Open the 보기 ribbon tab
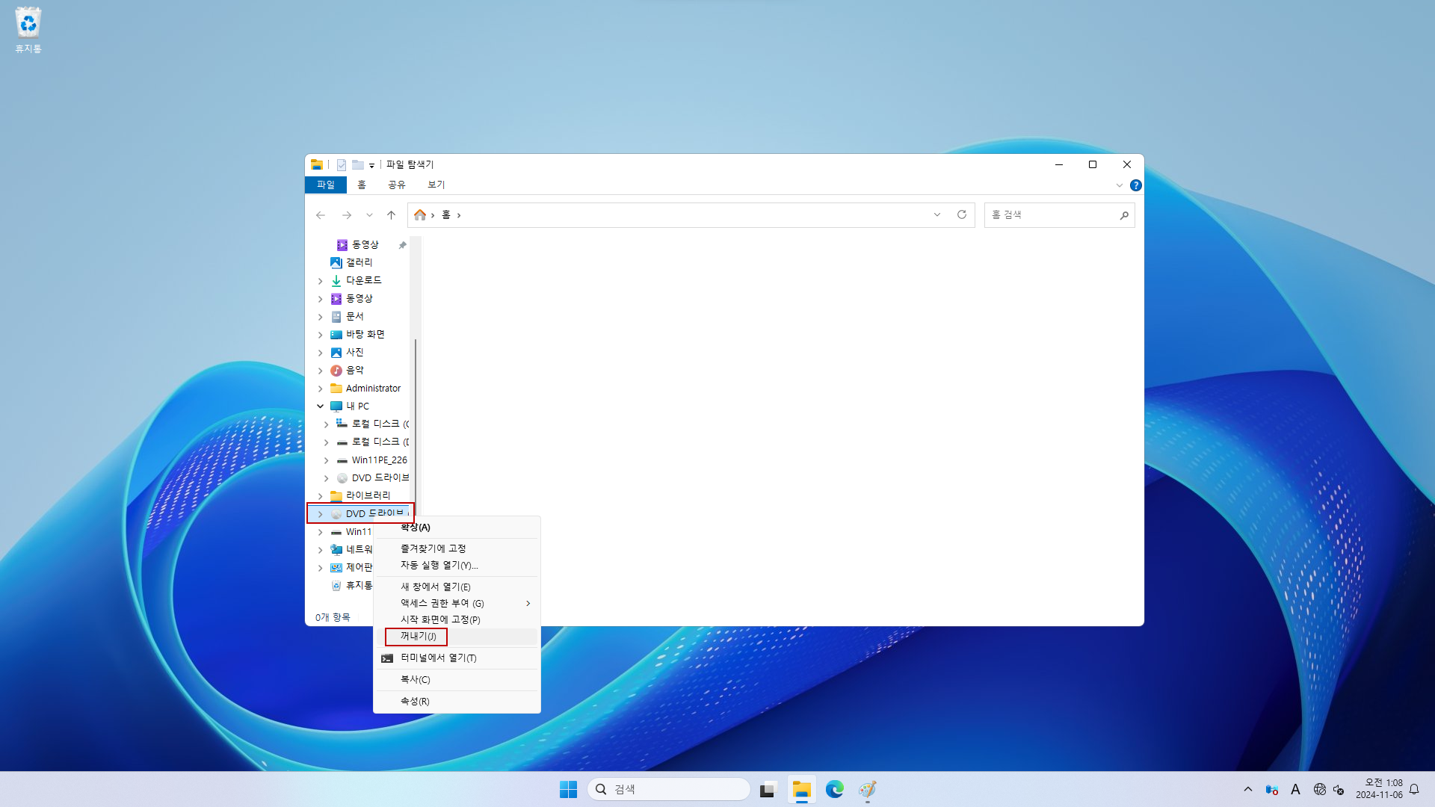The width and height of the screenshot is (1435, 807). point(436,185)
